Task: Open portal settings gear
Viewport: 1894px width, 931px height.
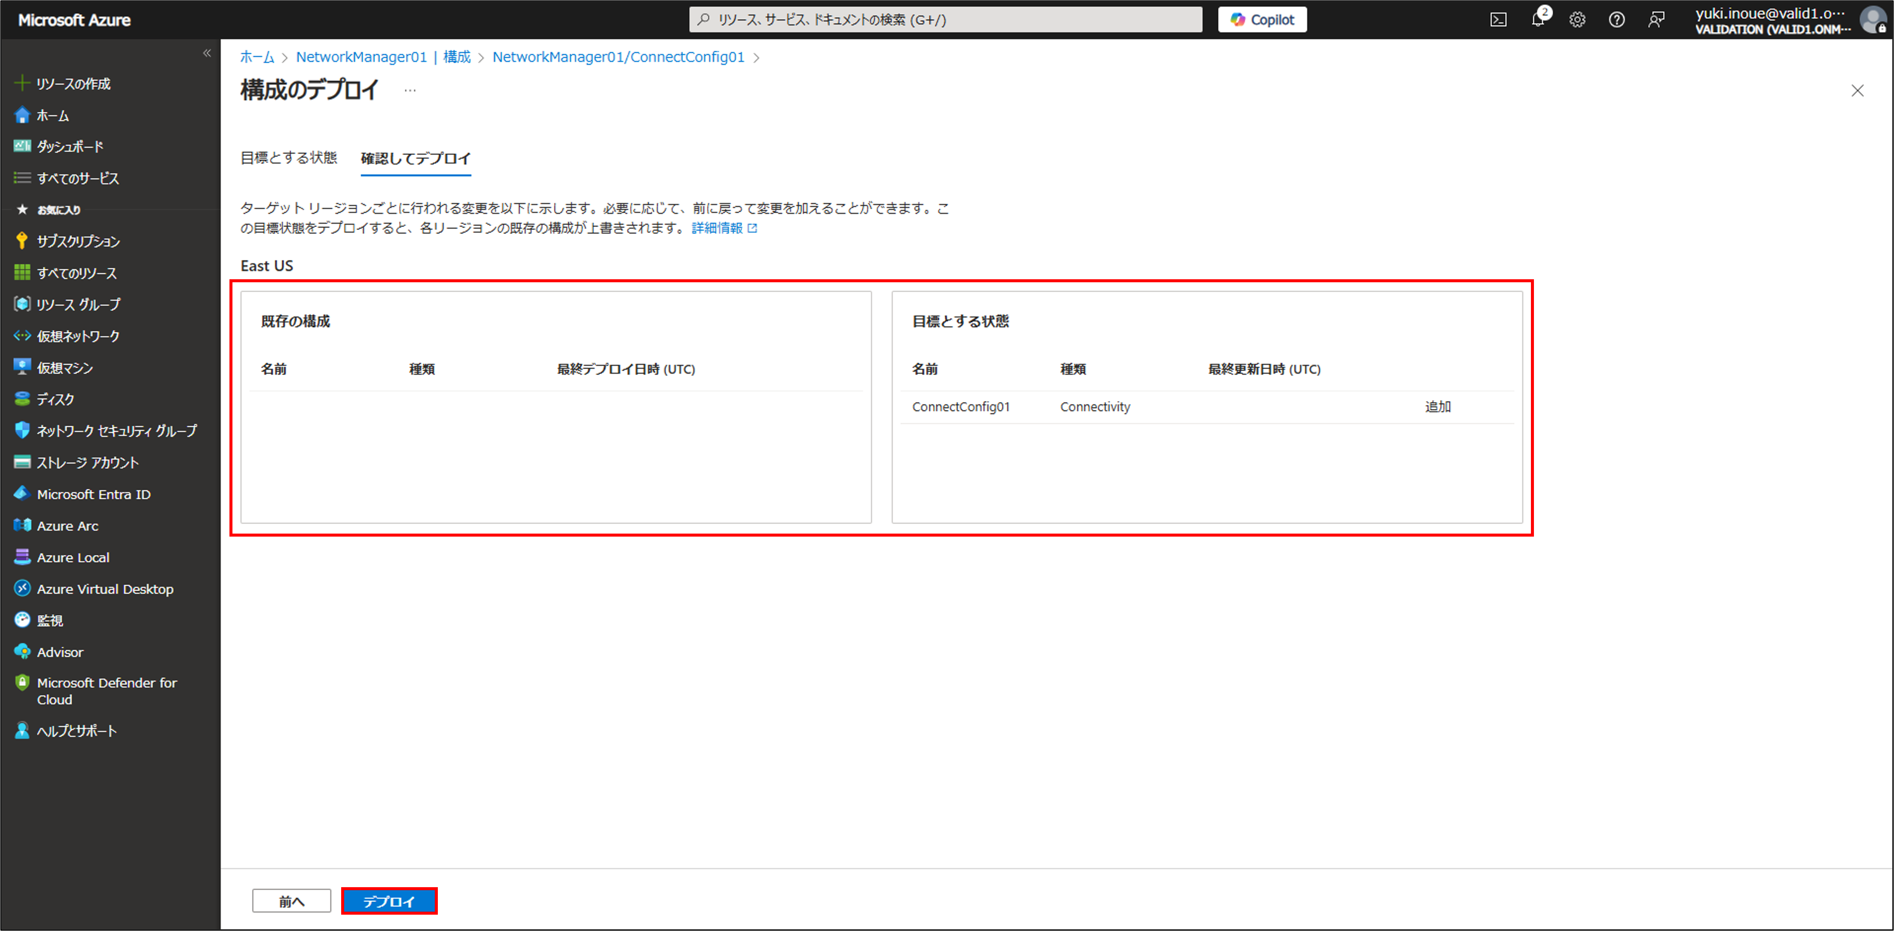Action: tap(1577, 20)
